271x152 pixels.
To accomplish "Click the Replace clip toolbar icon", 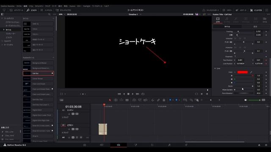I will (145, 100).
